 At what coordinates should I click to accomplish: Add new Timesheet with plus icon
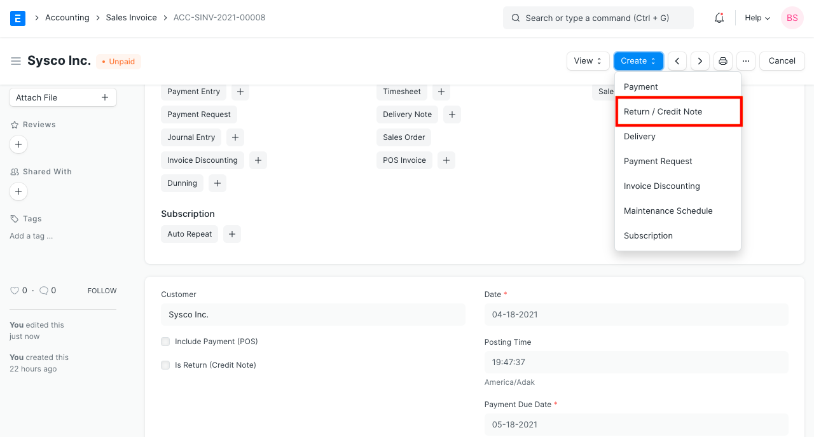(441, 92)
